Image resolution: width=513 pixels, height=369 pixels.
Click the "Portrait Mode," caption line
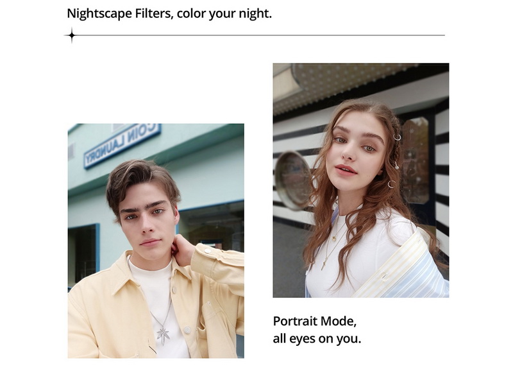click(314, 322)
